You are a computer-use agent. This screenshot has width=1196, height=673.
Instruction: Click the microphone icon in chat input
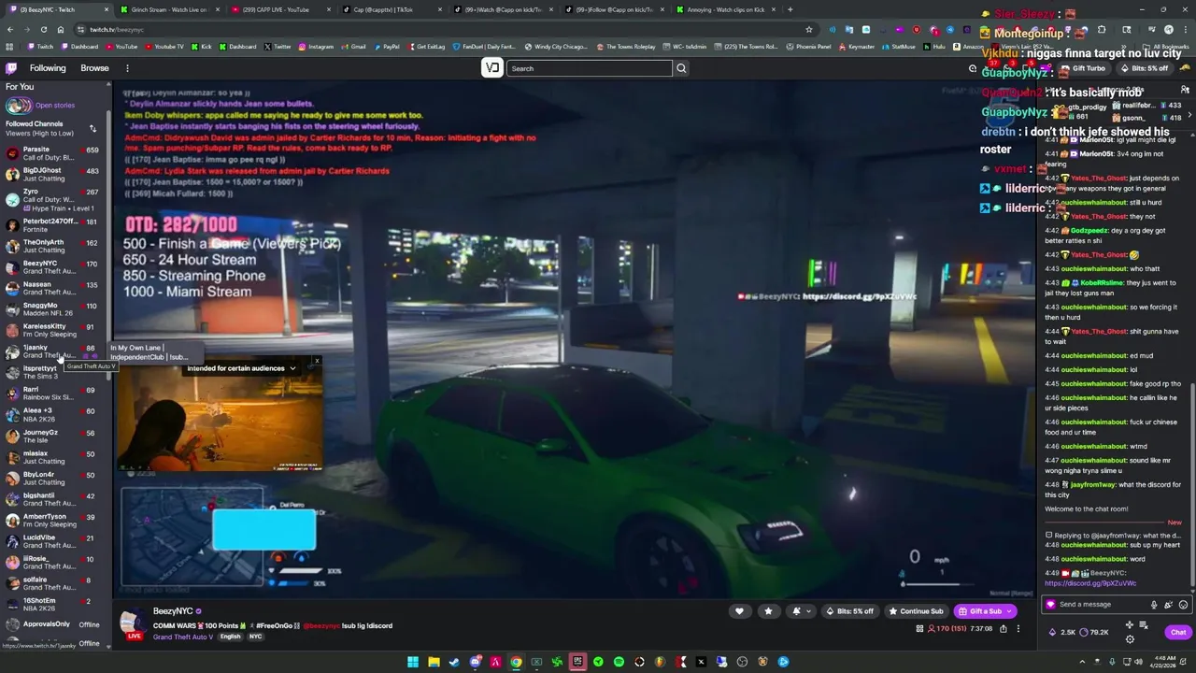point(1154,605)
